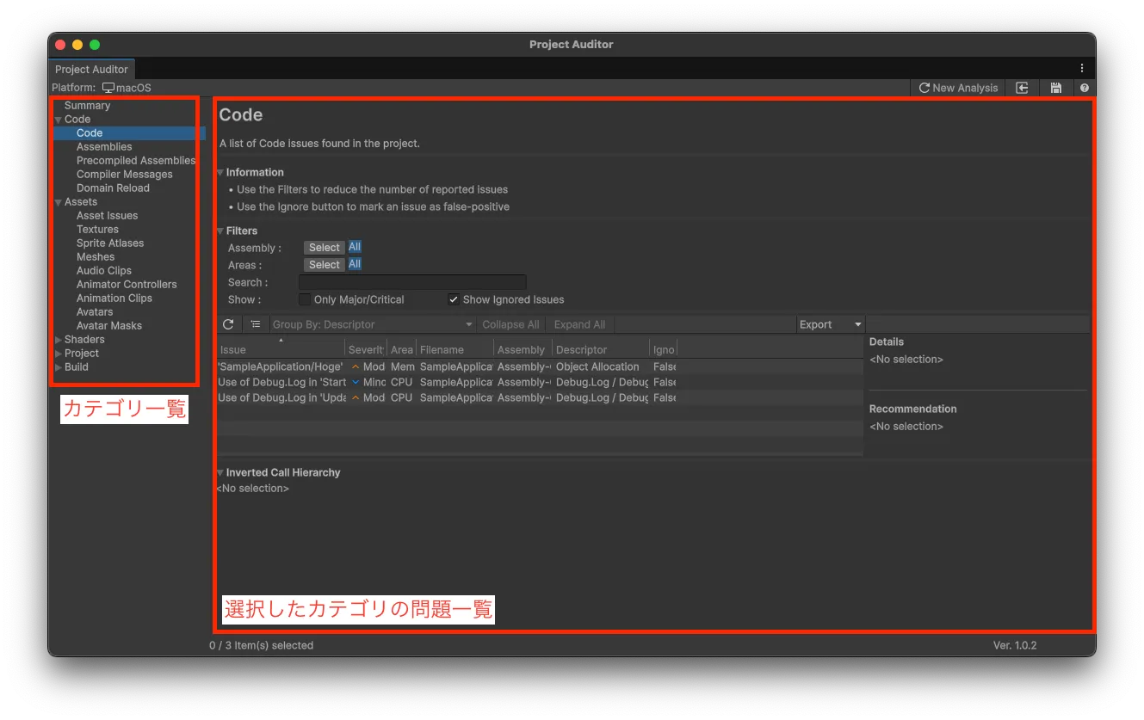1144x720 pixels.
Task: Collapse the Filters section
Action: point(221,231)
